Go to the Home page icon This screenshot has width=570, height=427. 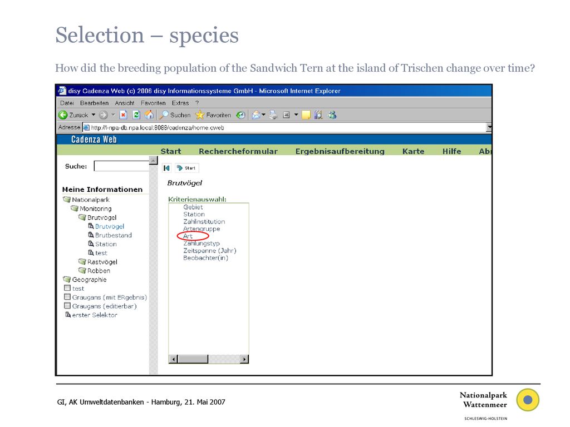tap(149, 115)
